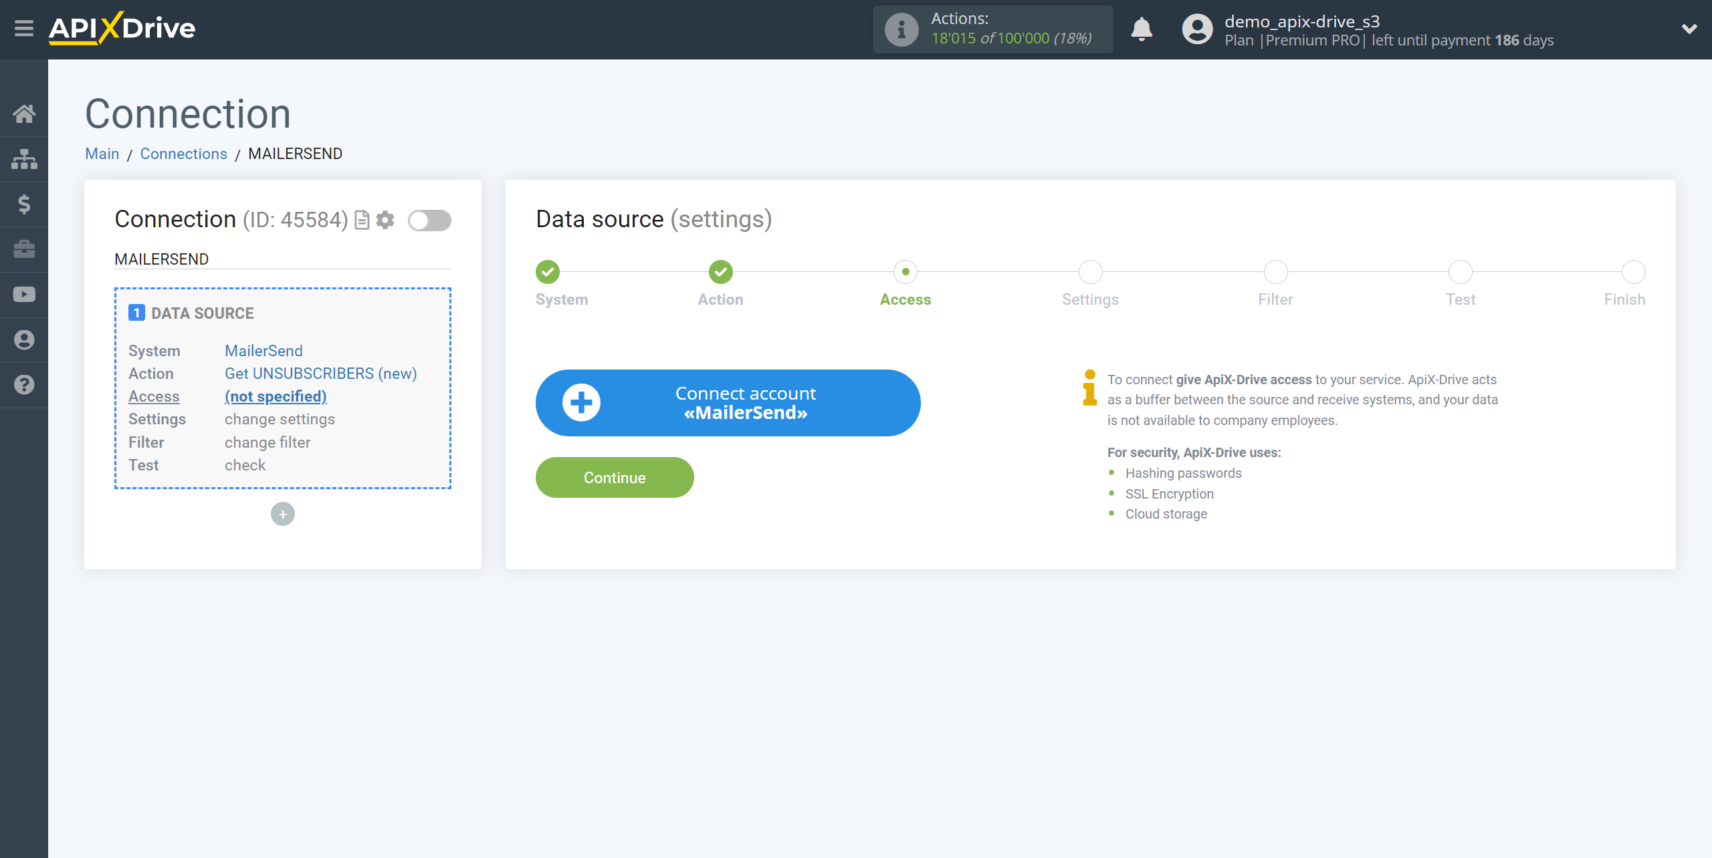This screenshot has width=1712, height=858.
Task: Click the Connections breadcrumb link
Action: pos(183,153)
